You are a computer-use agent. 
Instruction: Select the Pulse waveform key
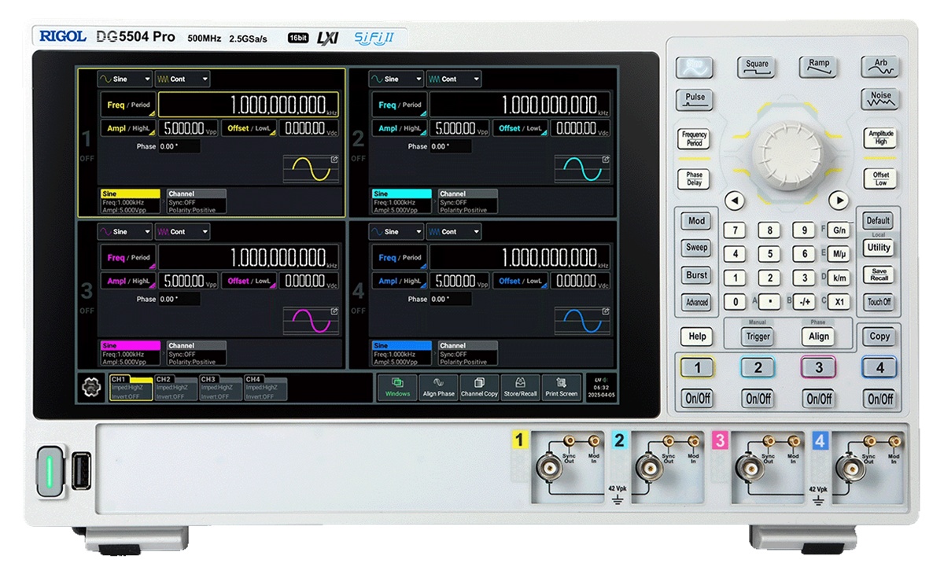click(695, 100)
